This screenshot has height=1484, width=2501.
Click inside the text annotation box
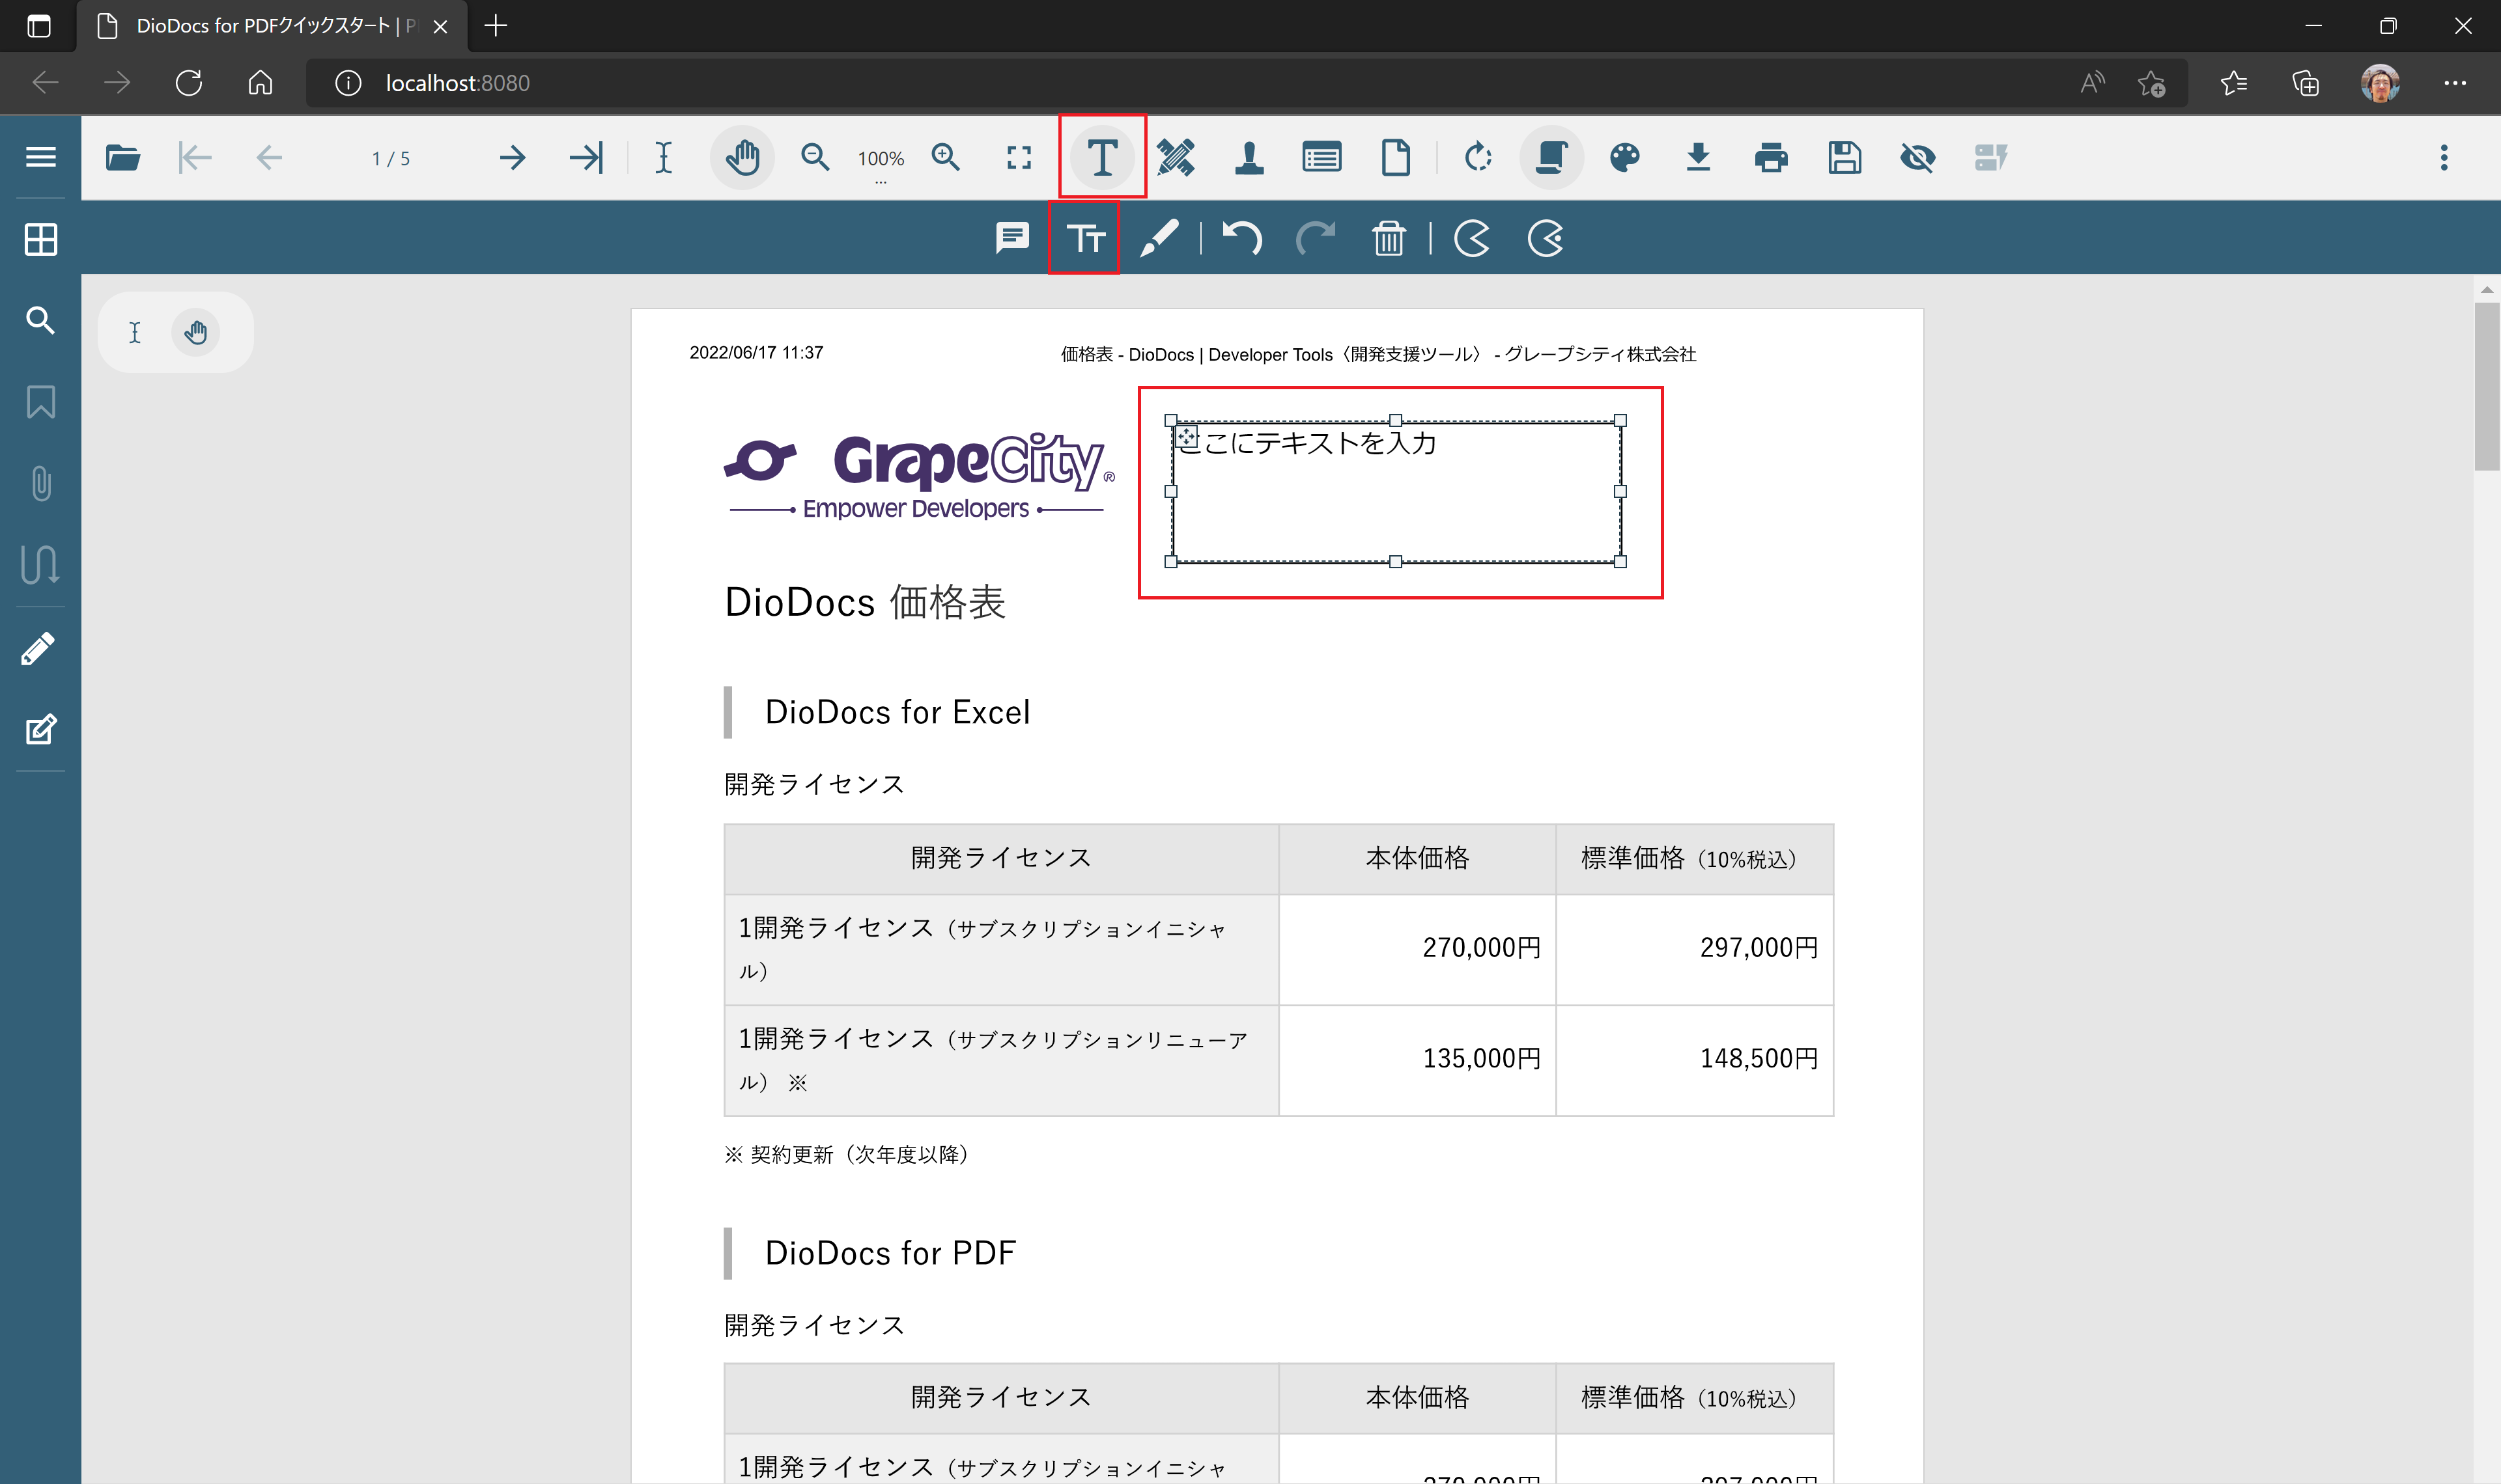1396,491
